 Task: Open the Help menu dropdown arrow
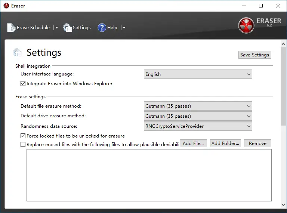[124, 28]
